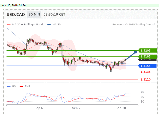Image resolution: width=159 pixels, height=116 pixels.
Task: Click the RSI blue legend swatch
Action: [x=9, y=86]
